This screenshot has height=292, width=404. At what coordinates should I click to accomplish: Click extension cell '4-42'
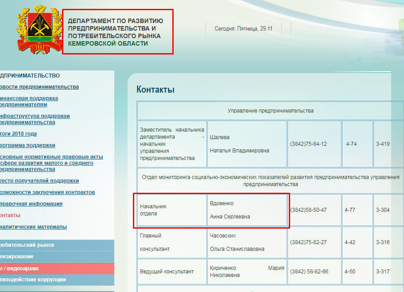[357, 242]
